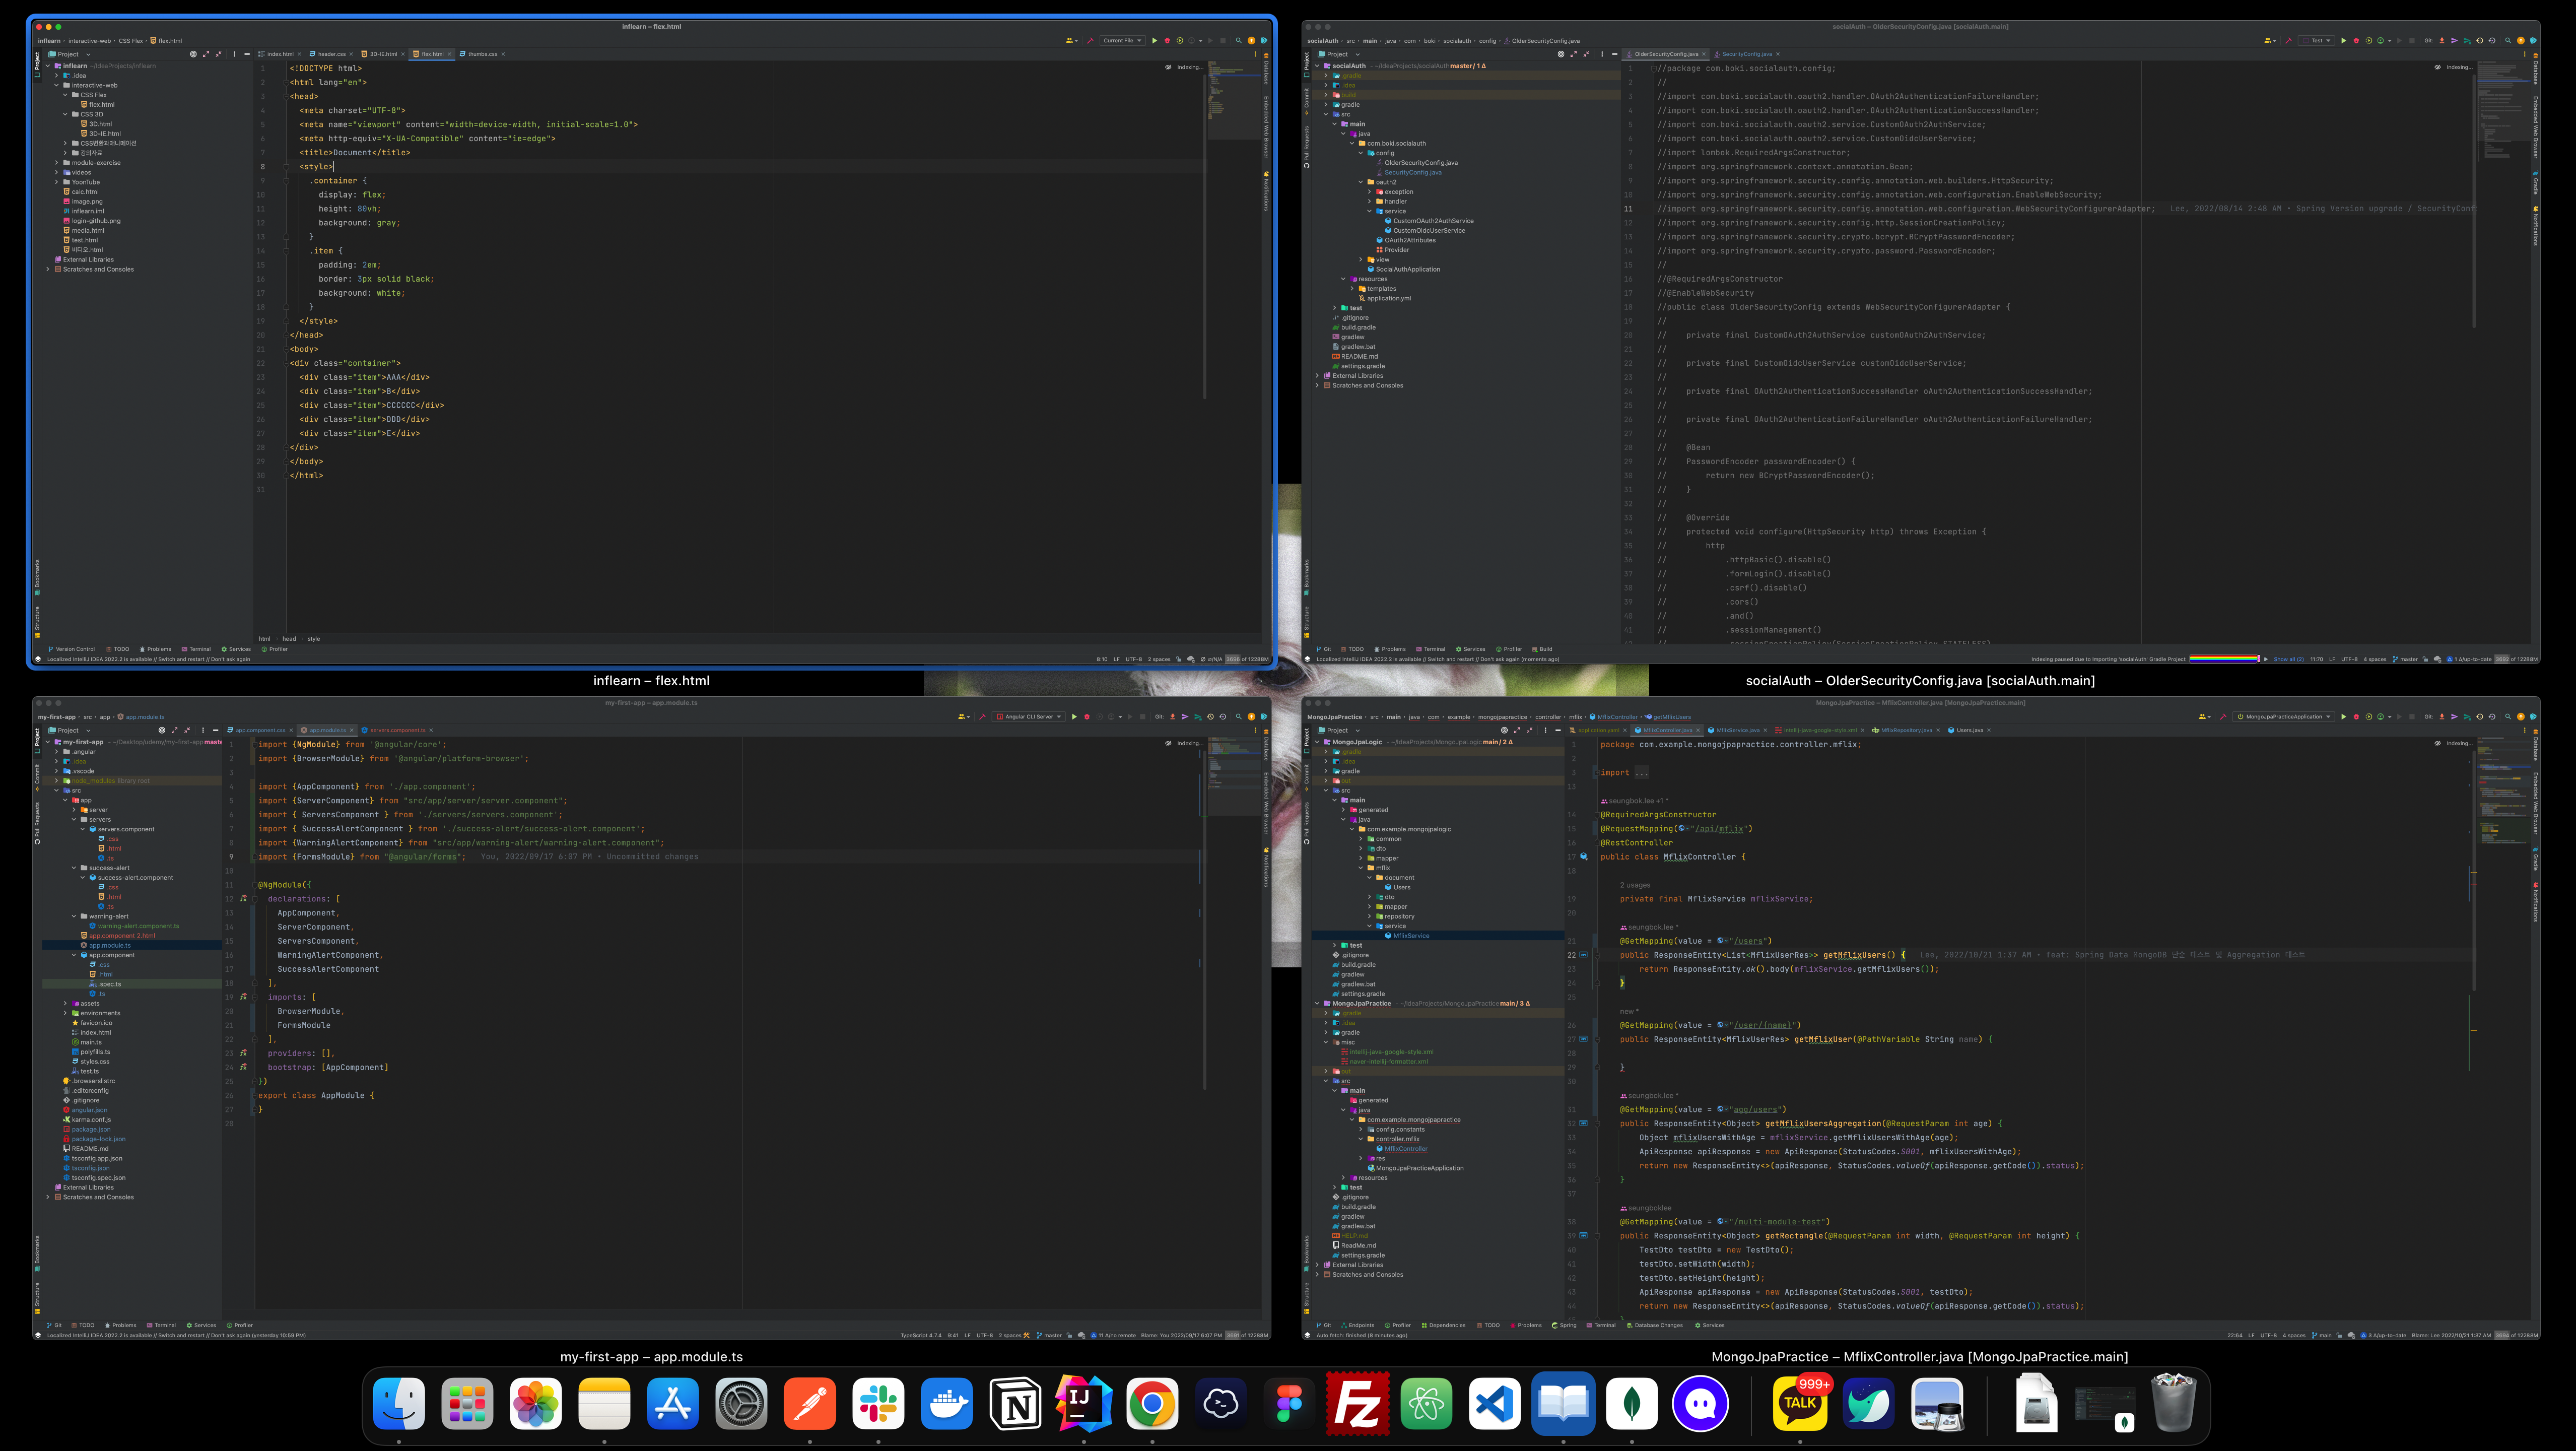Toggle read-only lock in my-first-app status bar
The width and height of the screenshot is (2576, 1451).
1069,1335
